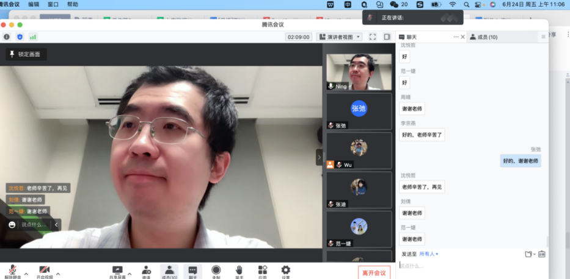
Task: Click the meeting info icon in top-left
Action: [7, 37]
